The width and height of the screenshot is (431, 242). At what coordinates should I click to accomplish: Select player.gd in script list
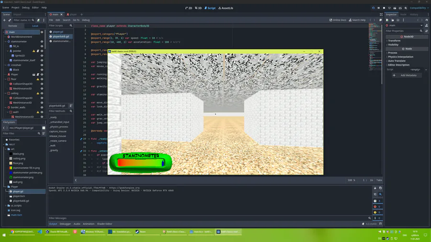(x=58, y=32)
